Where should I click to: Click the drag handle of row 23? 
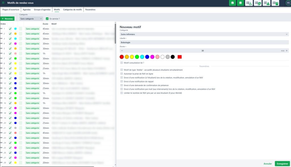1,138
